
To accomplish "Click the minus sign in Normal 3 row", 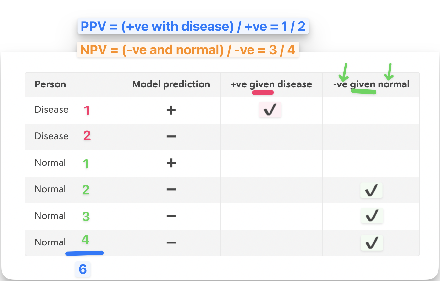I will (171, 216).
